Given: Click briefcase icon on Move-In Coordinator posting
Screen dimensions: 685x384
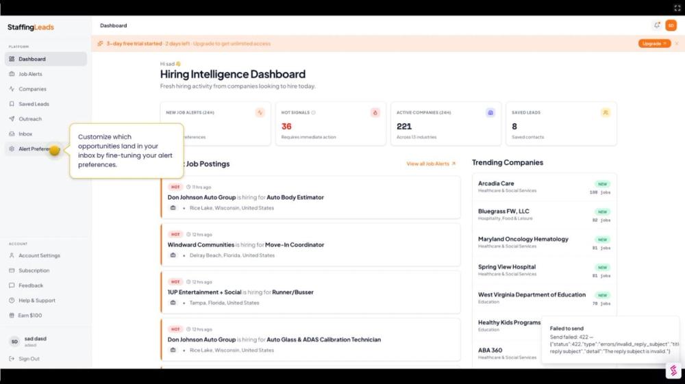Looking at the screenshot, I should (173, 255).
